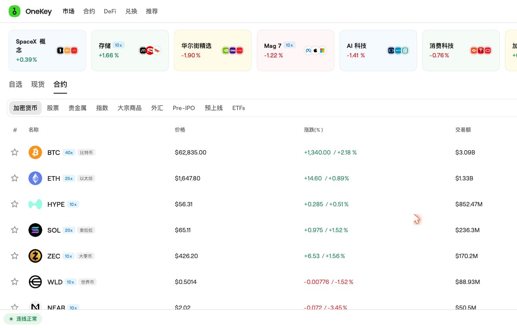
Task: Select the 预上线 category filter
Action: (214, 108)
